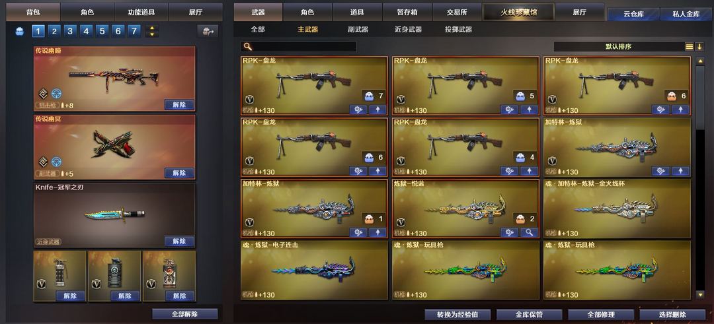Click the backpack page up/down stepper

pos(152,32)
